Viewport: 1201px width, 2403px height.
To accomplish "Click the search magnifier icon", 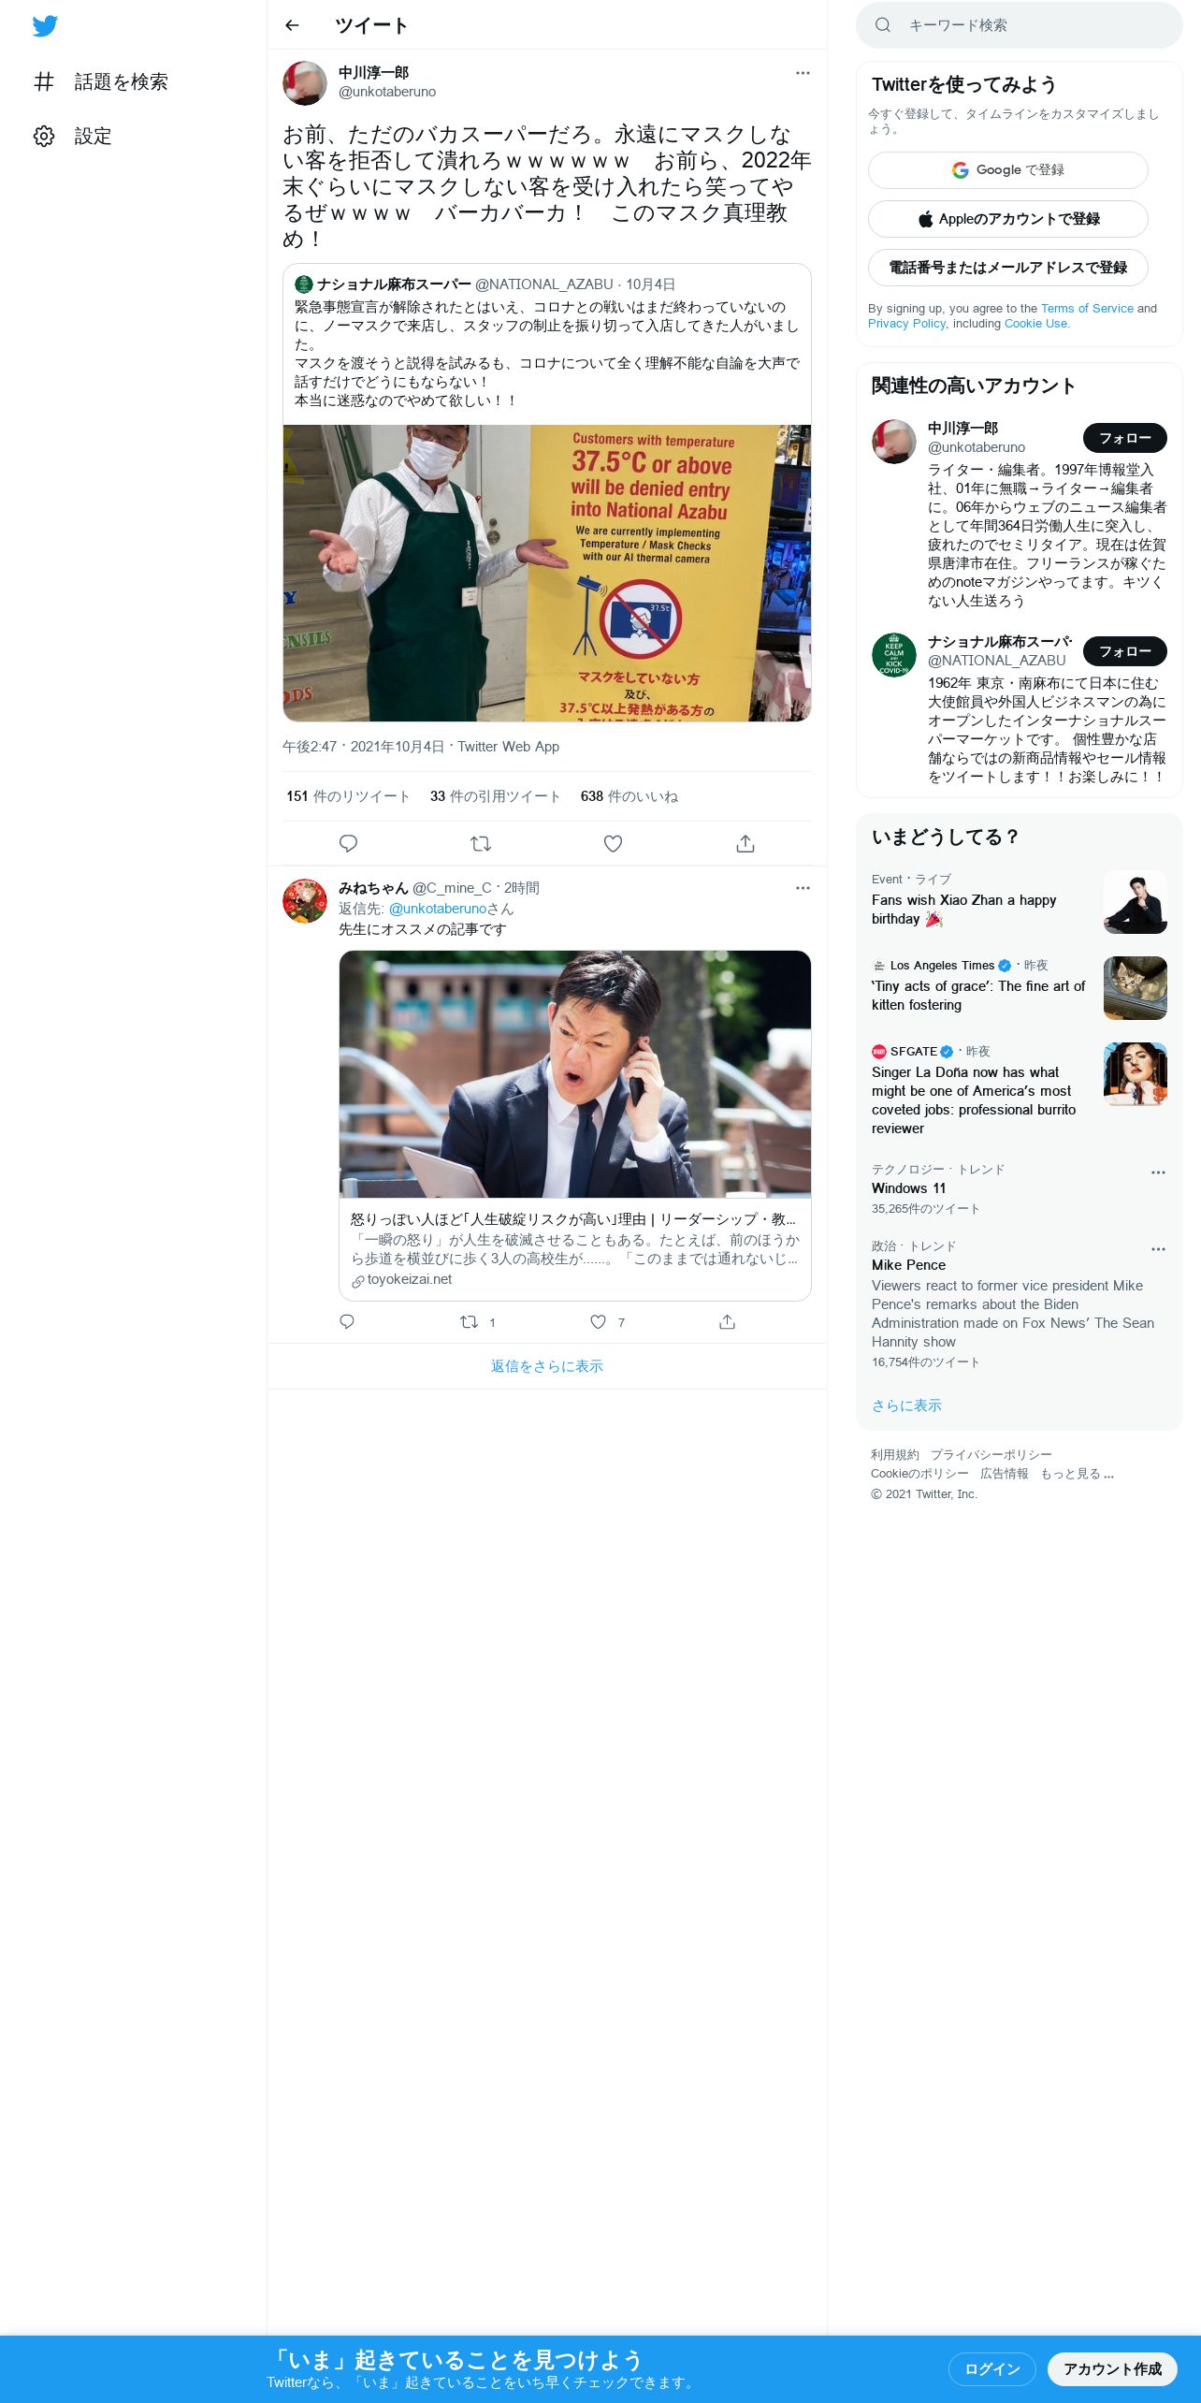I will (883, 25).
